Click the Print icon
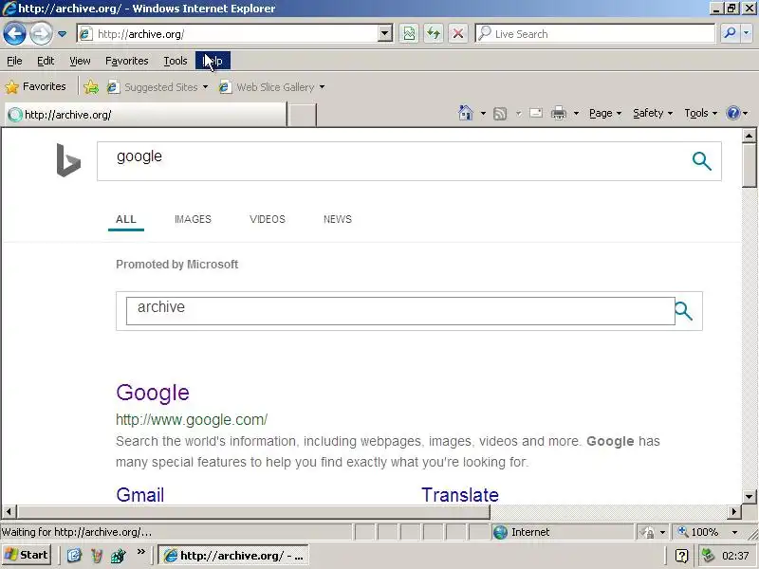The height and width of the screenshot is (569, 759). pos(559,113)
